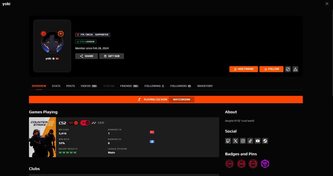The height and width of the screenshot is (176, 333).
Task: Open the Instagram social link
Action: 243,141
